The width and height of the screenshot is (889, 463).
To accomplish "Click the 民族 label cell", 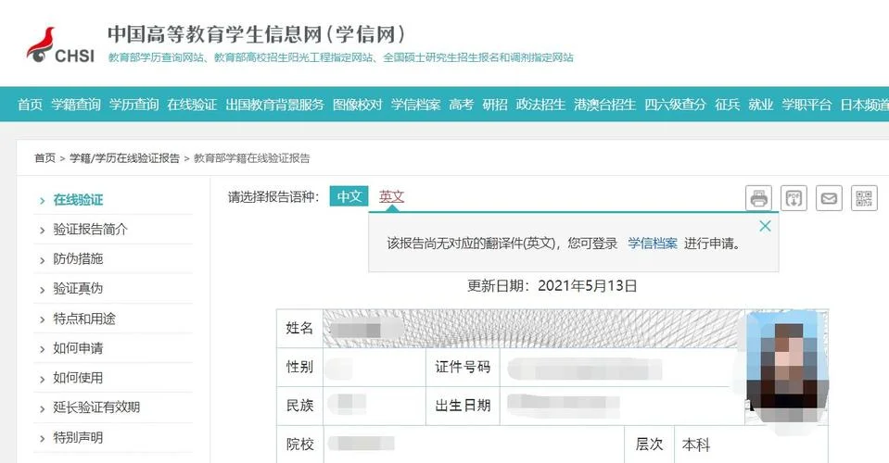I will click(x=299, y=406).
